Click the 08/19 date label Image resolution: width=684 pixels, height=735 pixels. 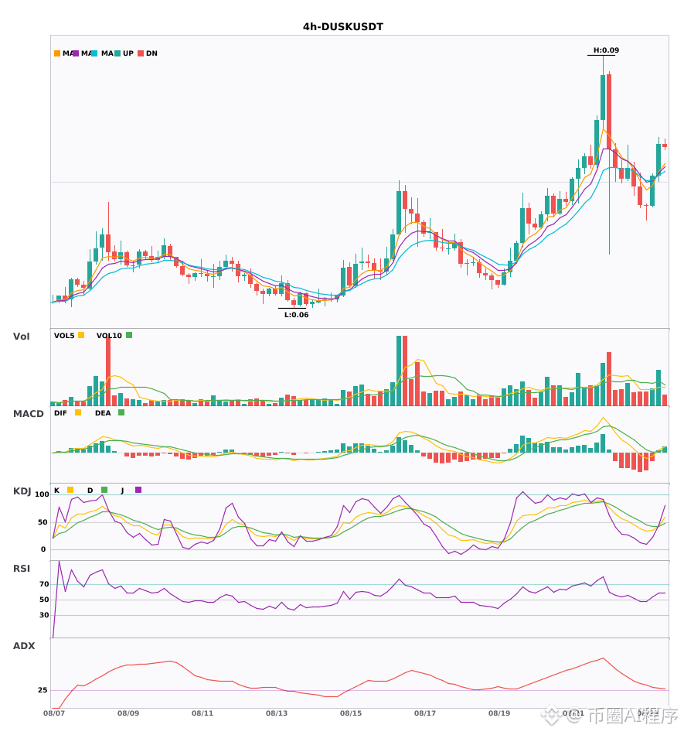[x=499, y=713]
